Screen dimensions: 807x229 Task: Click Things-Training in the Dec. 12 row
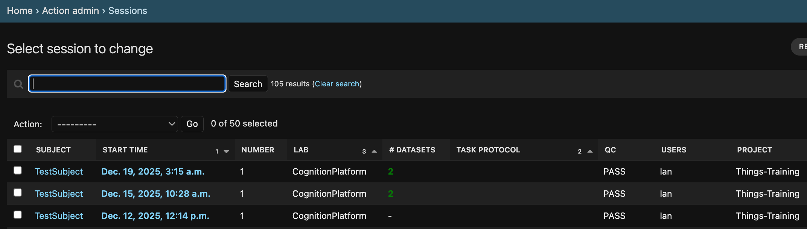point(767,216)
